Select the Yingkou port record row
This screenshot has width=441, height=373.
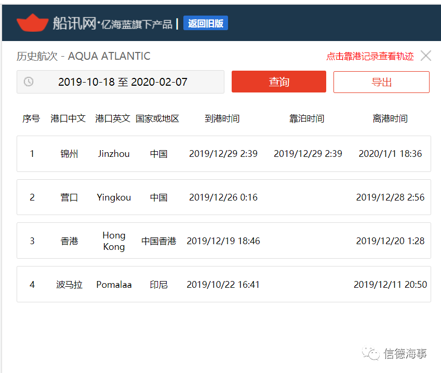[224, 197]
